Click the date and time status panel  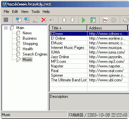tap(98, 115)
